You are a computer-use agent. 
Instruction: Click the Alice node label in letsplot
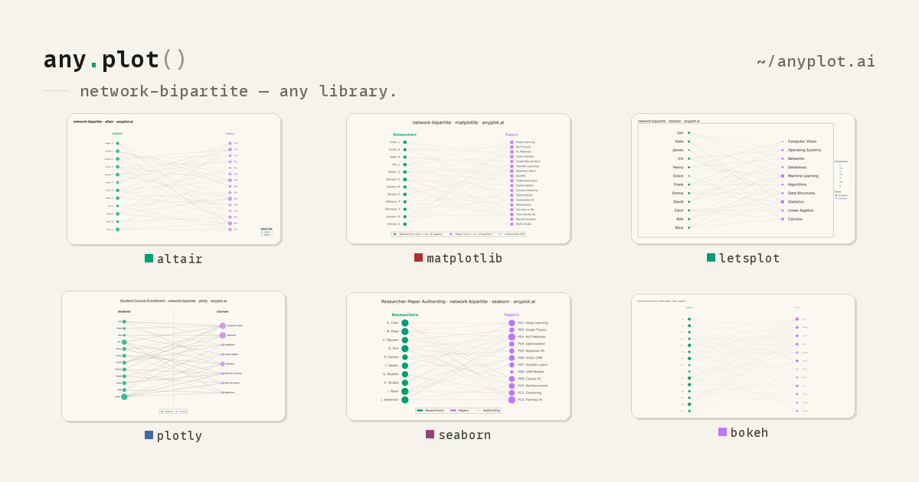coord(679,227)
